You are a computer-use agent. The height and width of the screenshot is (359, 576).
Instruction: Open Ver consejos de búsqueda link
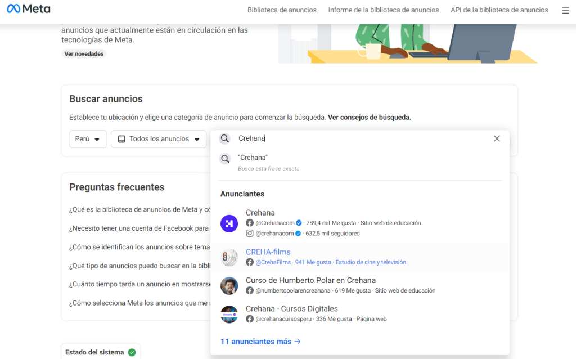pyautogui.click(x=370, y=117)
